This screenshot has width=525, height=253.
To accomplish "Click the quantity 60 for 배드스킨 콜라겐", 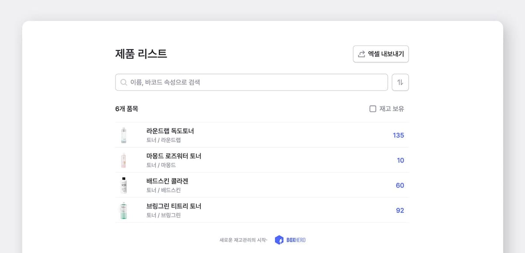I will (x=399, y=185).
